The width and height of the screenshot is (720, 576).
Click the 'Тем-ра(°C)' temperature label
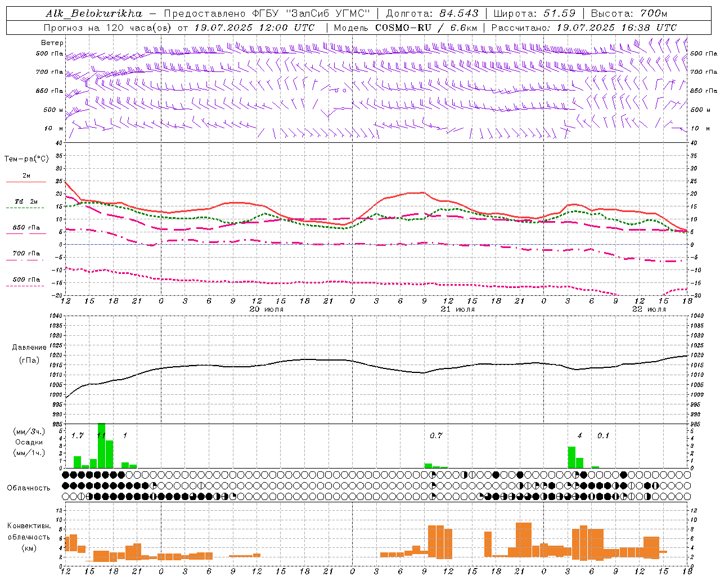click(x=26, y=159)
